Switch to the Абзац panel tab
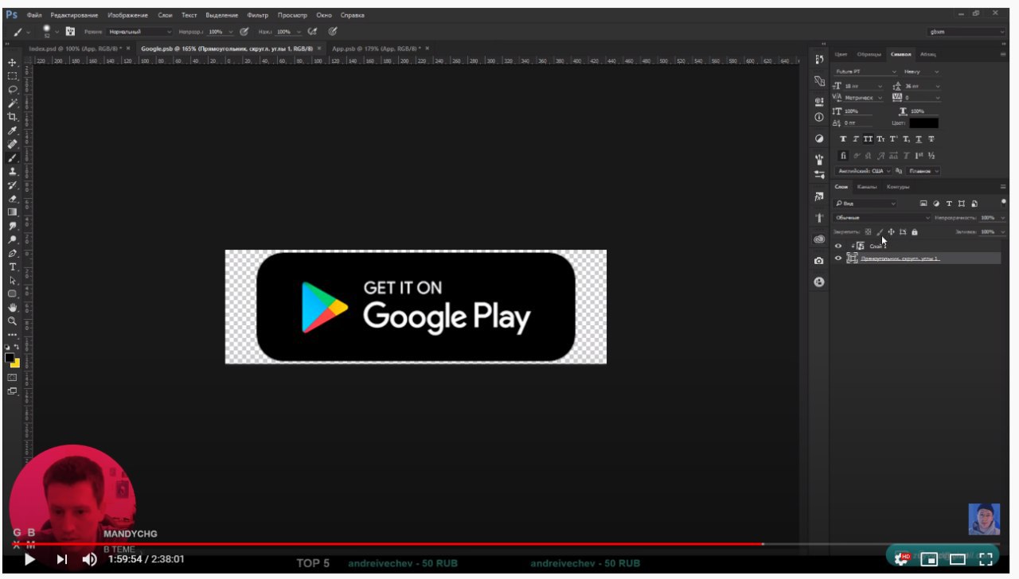The height and width of the screenshot is (579, 1019). [927, 54]
